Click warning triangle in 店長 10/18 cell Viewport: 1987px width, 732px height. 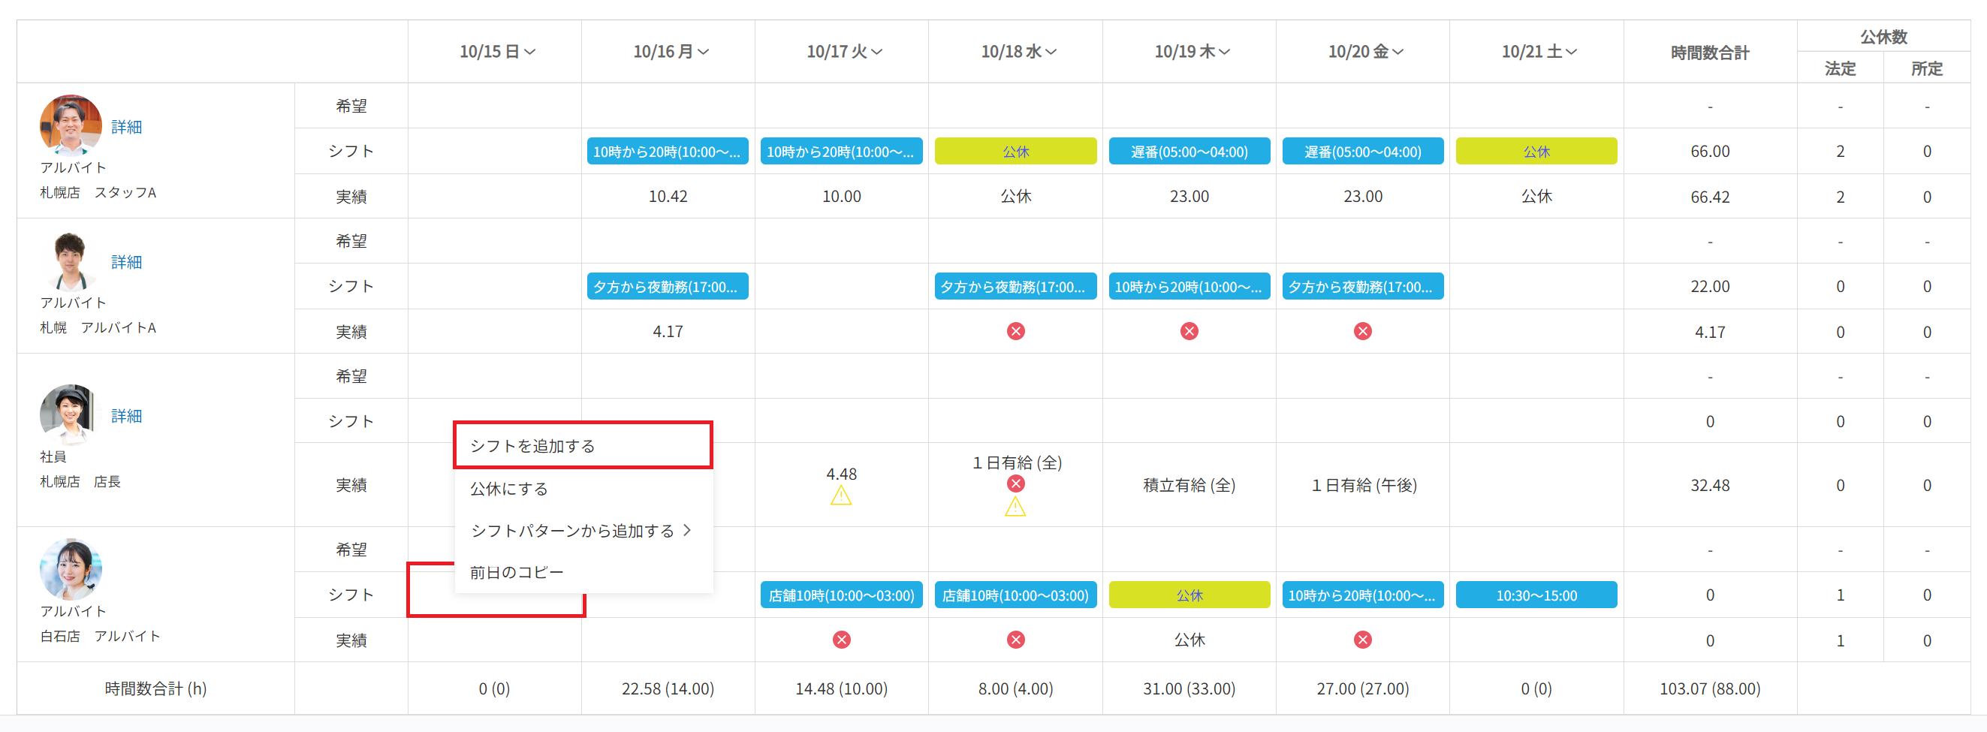[x=1015, y=507]
